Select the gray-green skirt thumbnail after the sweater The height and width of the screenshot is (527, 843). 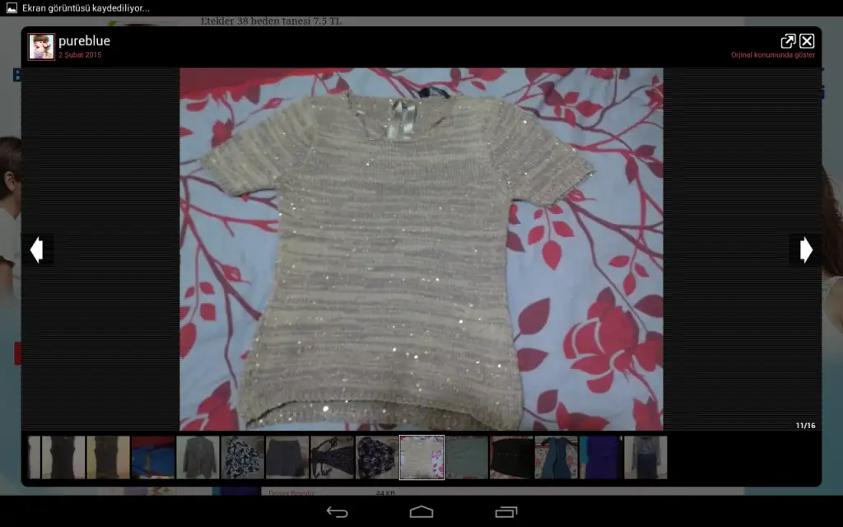(467, 458)
